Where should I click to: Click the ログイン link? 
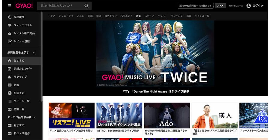[258, 6]
